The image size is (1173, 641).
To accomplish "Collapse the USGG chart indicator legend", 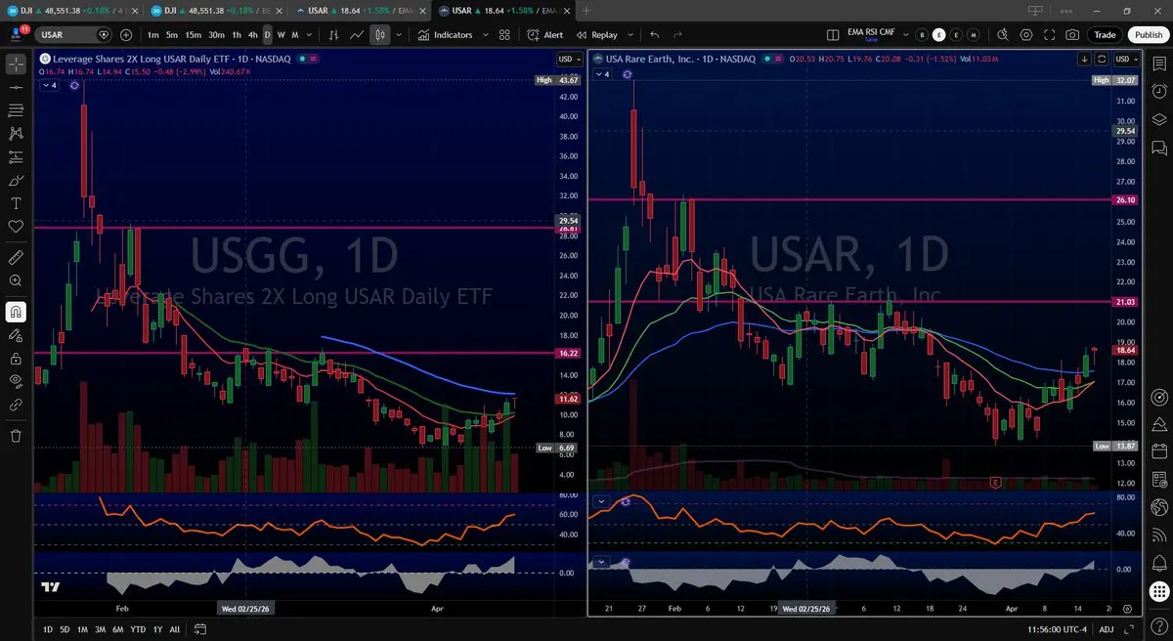I will pyautogui.click(x=49, y=85).
